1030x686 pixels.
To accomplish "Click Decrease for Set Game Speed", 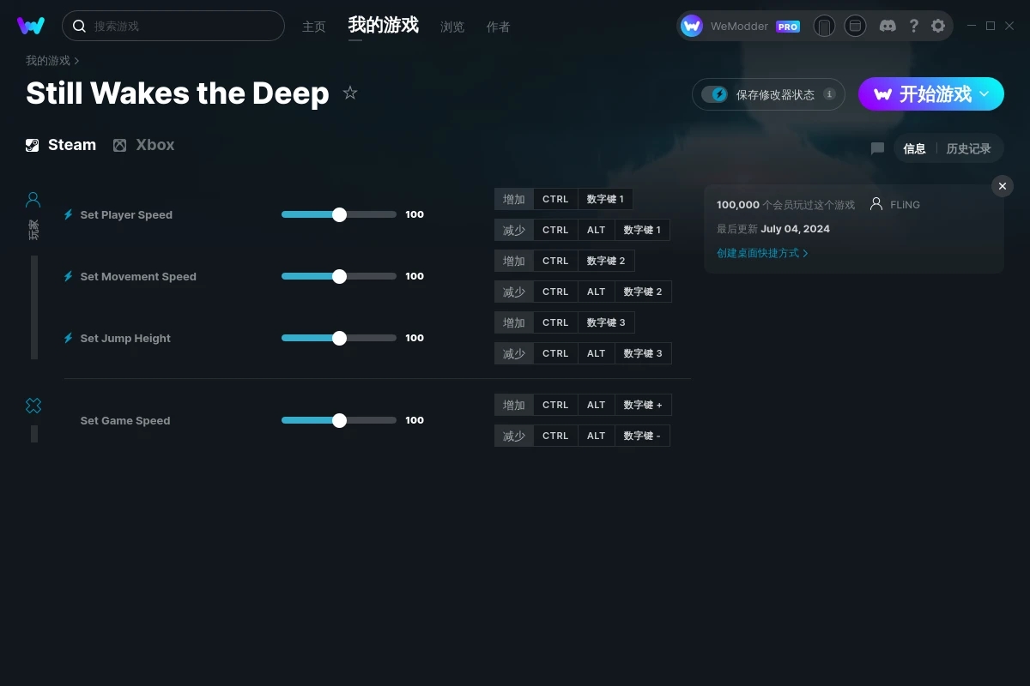I will click(x=514, y=436).
